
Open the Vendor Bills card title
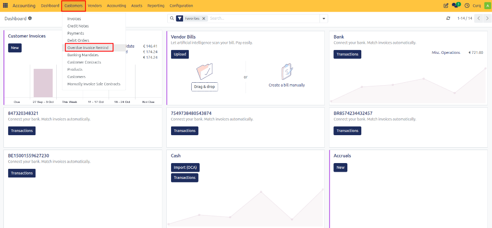183,37
